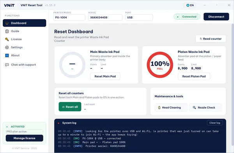Click the Nozzle Check magnifier icon

(194, 107)
